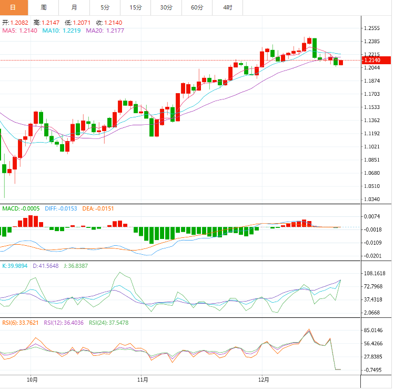Switch to the 60分 timeframe tab
Screen dimensions: 394x390
[x=197, y=7]
